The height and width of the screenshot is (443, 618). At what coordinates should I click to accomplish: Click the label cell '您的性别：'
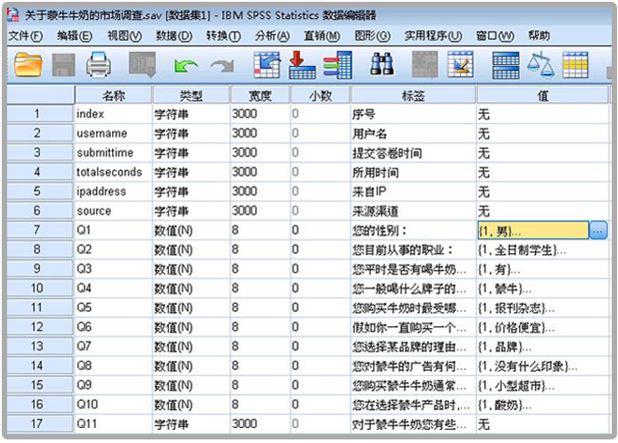click(413, 230)
